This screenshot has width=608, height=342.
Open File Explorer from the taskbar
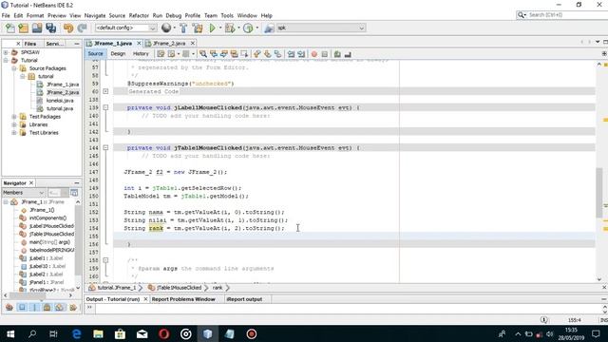(x=98, y=333)
